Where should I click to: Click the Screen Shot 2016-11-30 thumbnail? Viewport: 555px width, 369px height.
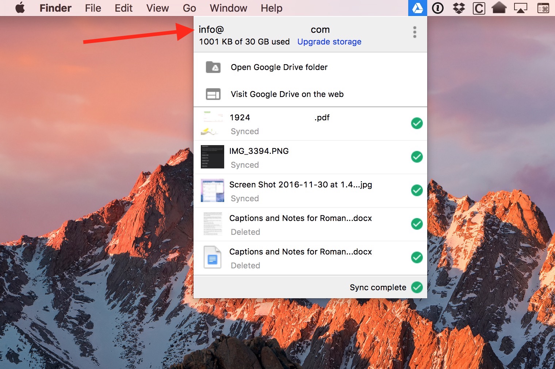click(213, 190)
